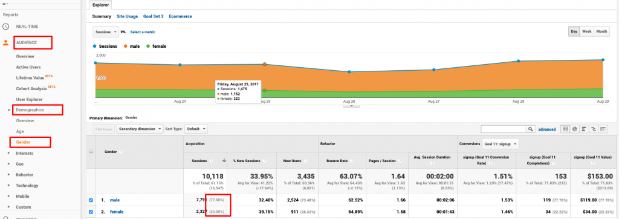This screenshot has height=219, width=619.
Task: Switch to the comparison view icon
Action: (594, 129)
